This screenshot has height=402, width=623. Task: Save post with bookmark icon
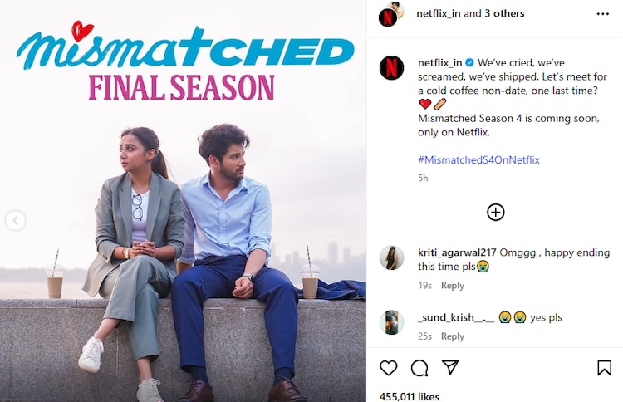(x=605, y=368)
